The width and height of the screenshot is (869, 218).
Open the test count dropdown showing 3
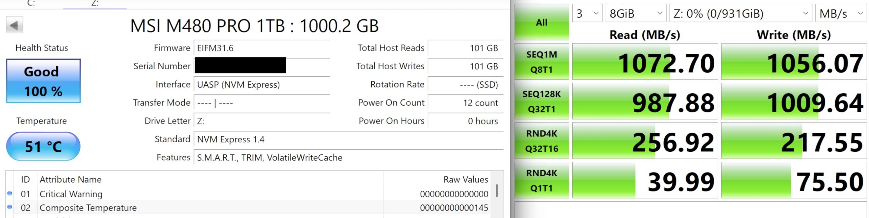click(x=587, y=13)
